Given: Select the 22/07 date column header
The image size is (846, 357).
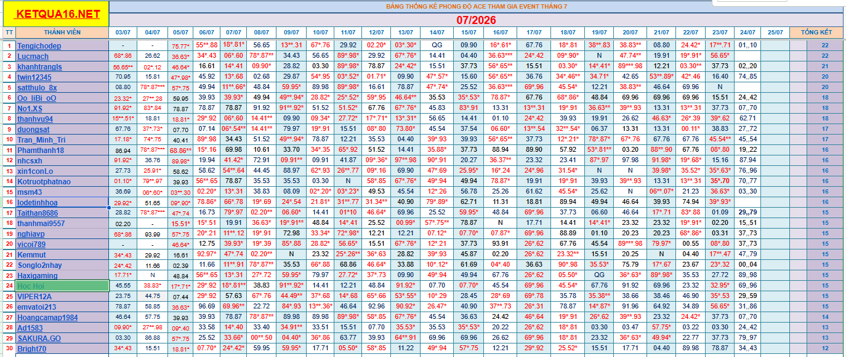Looking at the screenshot, I should pos(691,32).
